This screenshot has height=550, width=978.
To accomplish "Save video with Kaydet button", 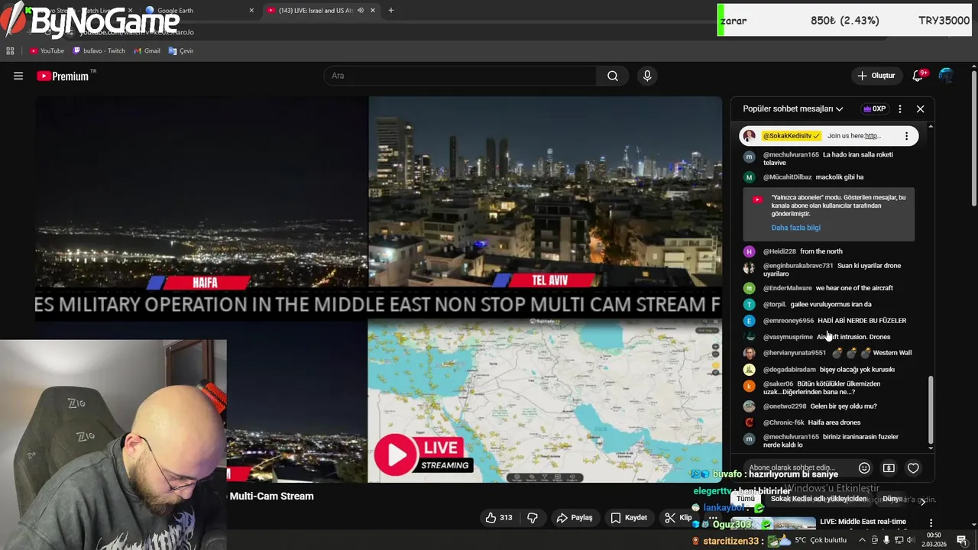I will click(x=629, y=518).
